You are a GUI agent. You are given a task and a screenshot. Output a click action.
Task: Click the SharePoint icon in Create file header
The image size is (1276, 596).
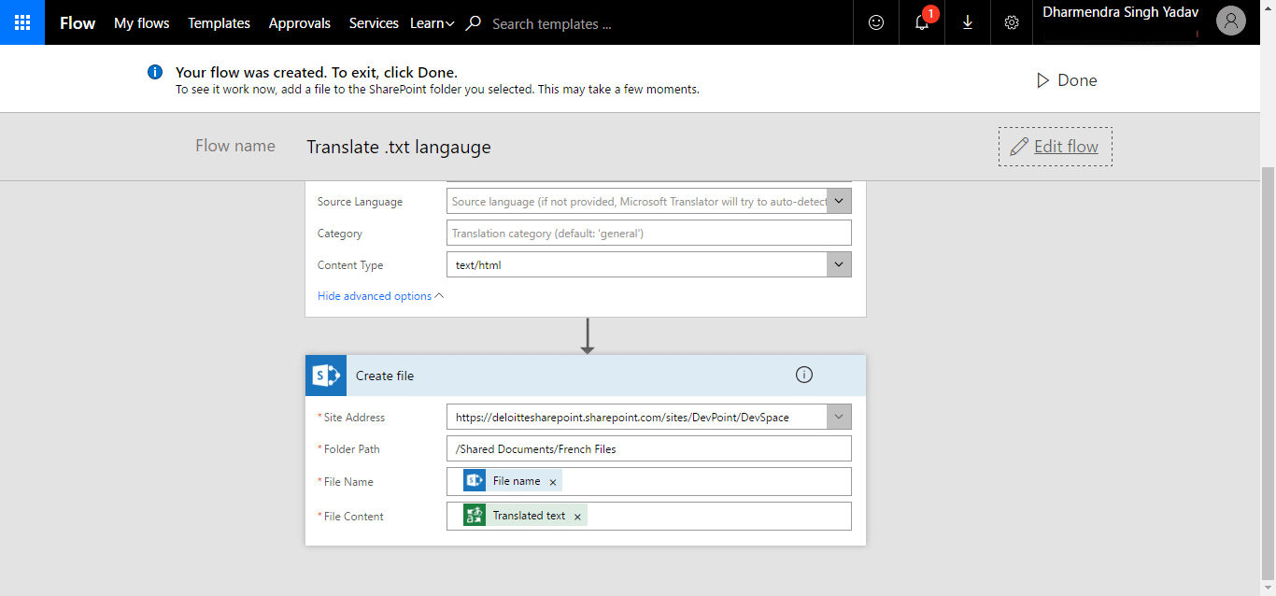(326, 376)
